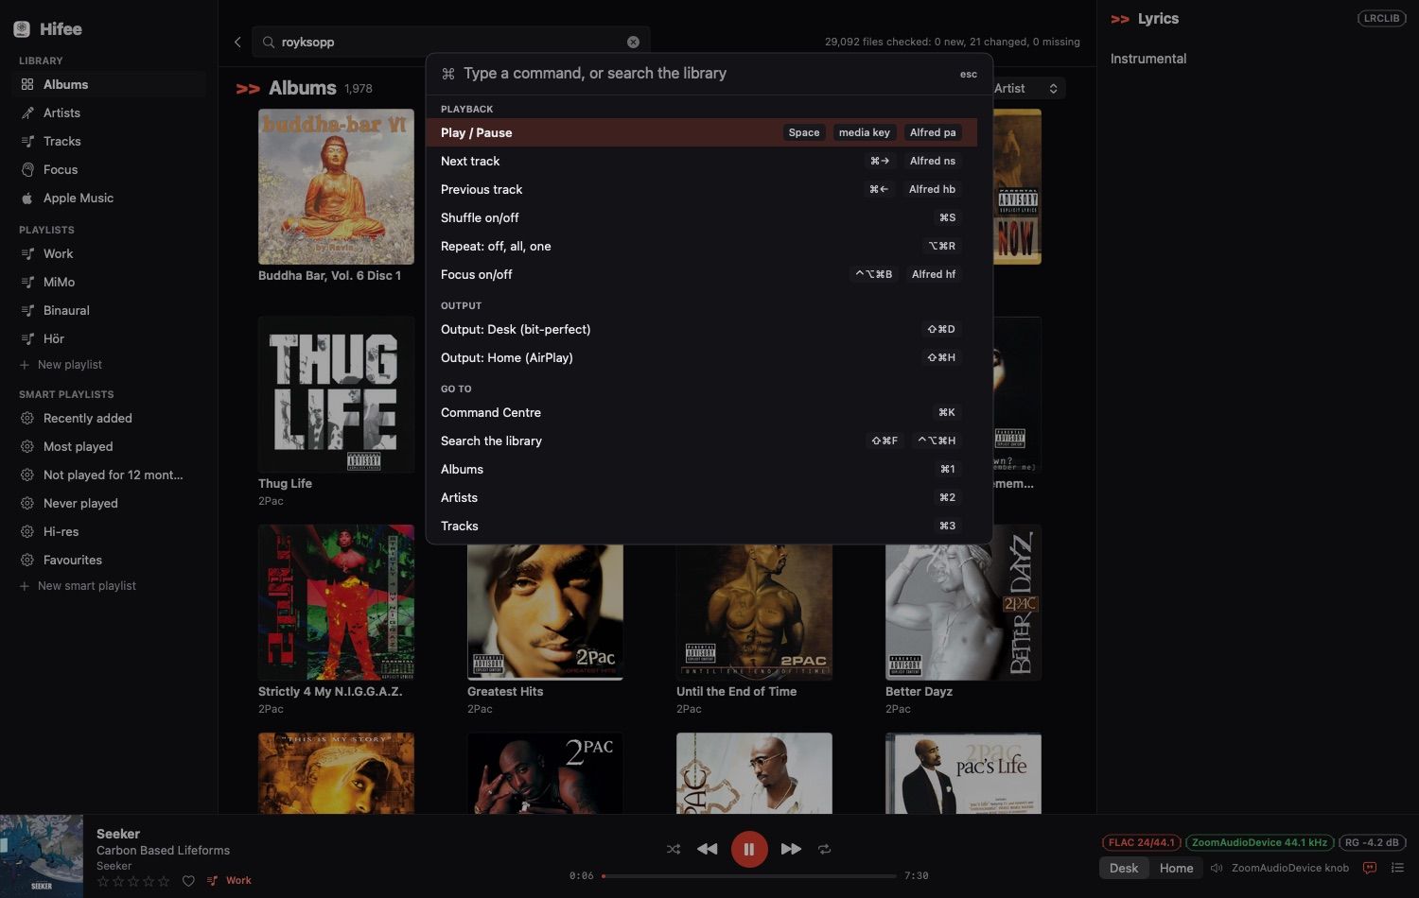The height and width of the screenshot is (898, 1419).
Task: Dismiss the palette with esc button
Action: pyautogui.click(x=969, y=74)
